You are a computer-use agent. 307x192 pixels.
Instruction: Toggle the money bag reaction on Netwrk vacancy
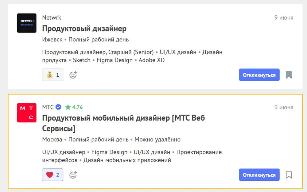[52, 75]
